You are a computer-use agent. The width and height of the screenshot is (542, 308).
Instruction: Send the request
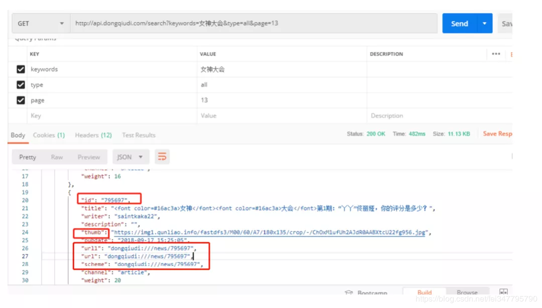[459, 24]
